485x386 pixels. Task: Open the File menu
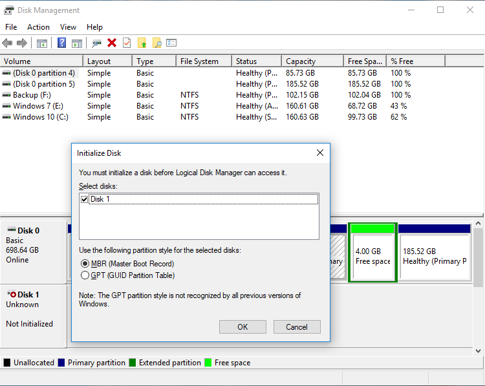point(11,27)
